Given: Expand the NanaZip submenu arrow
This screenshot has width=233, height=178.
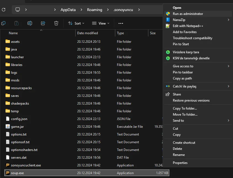Looking at the screenshot, I should coord(229,20).
